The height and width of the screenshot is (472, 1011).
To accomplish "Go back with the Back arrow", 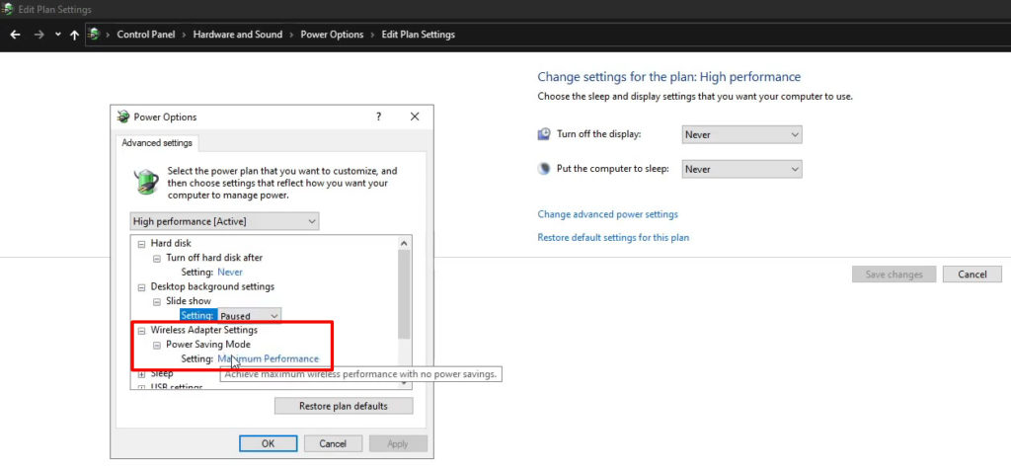I will tap(15, 35).
